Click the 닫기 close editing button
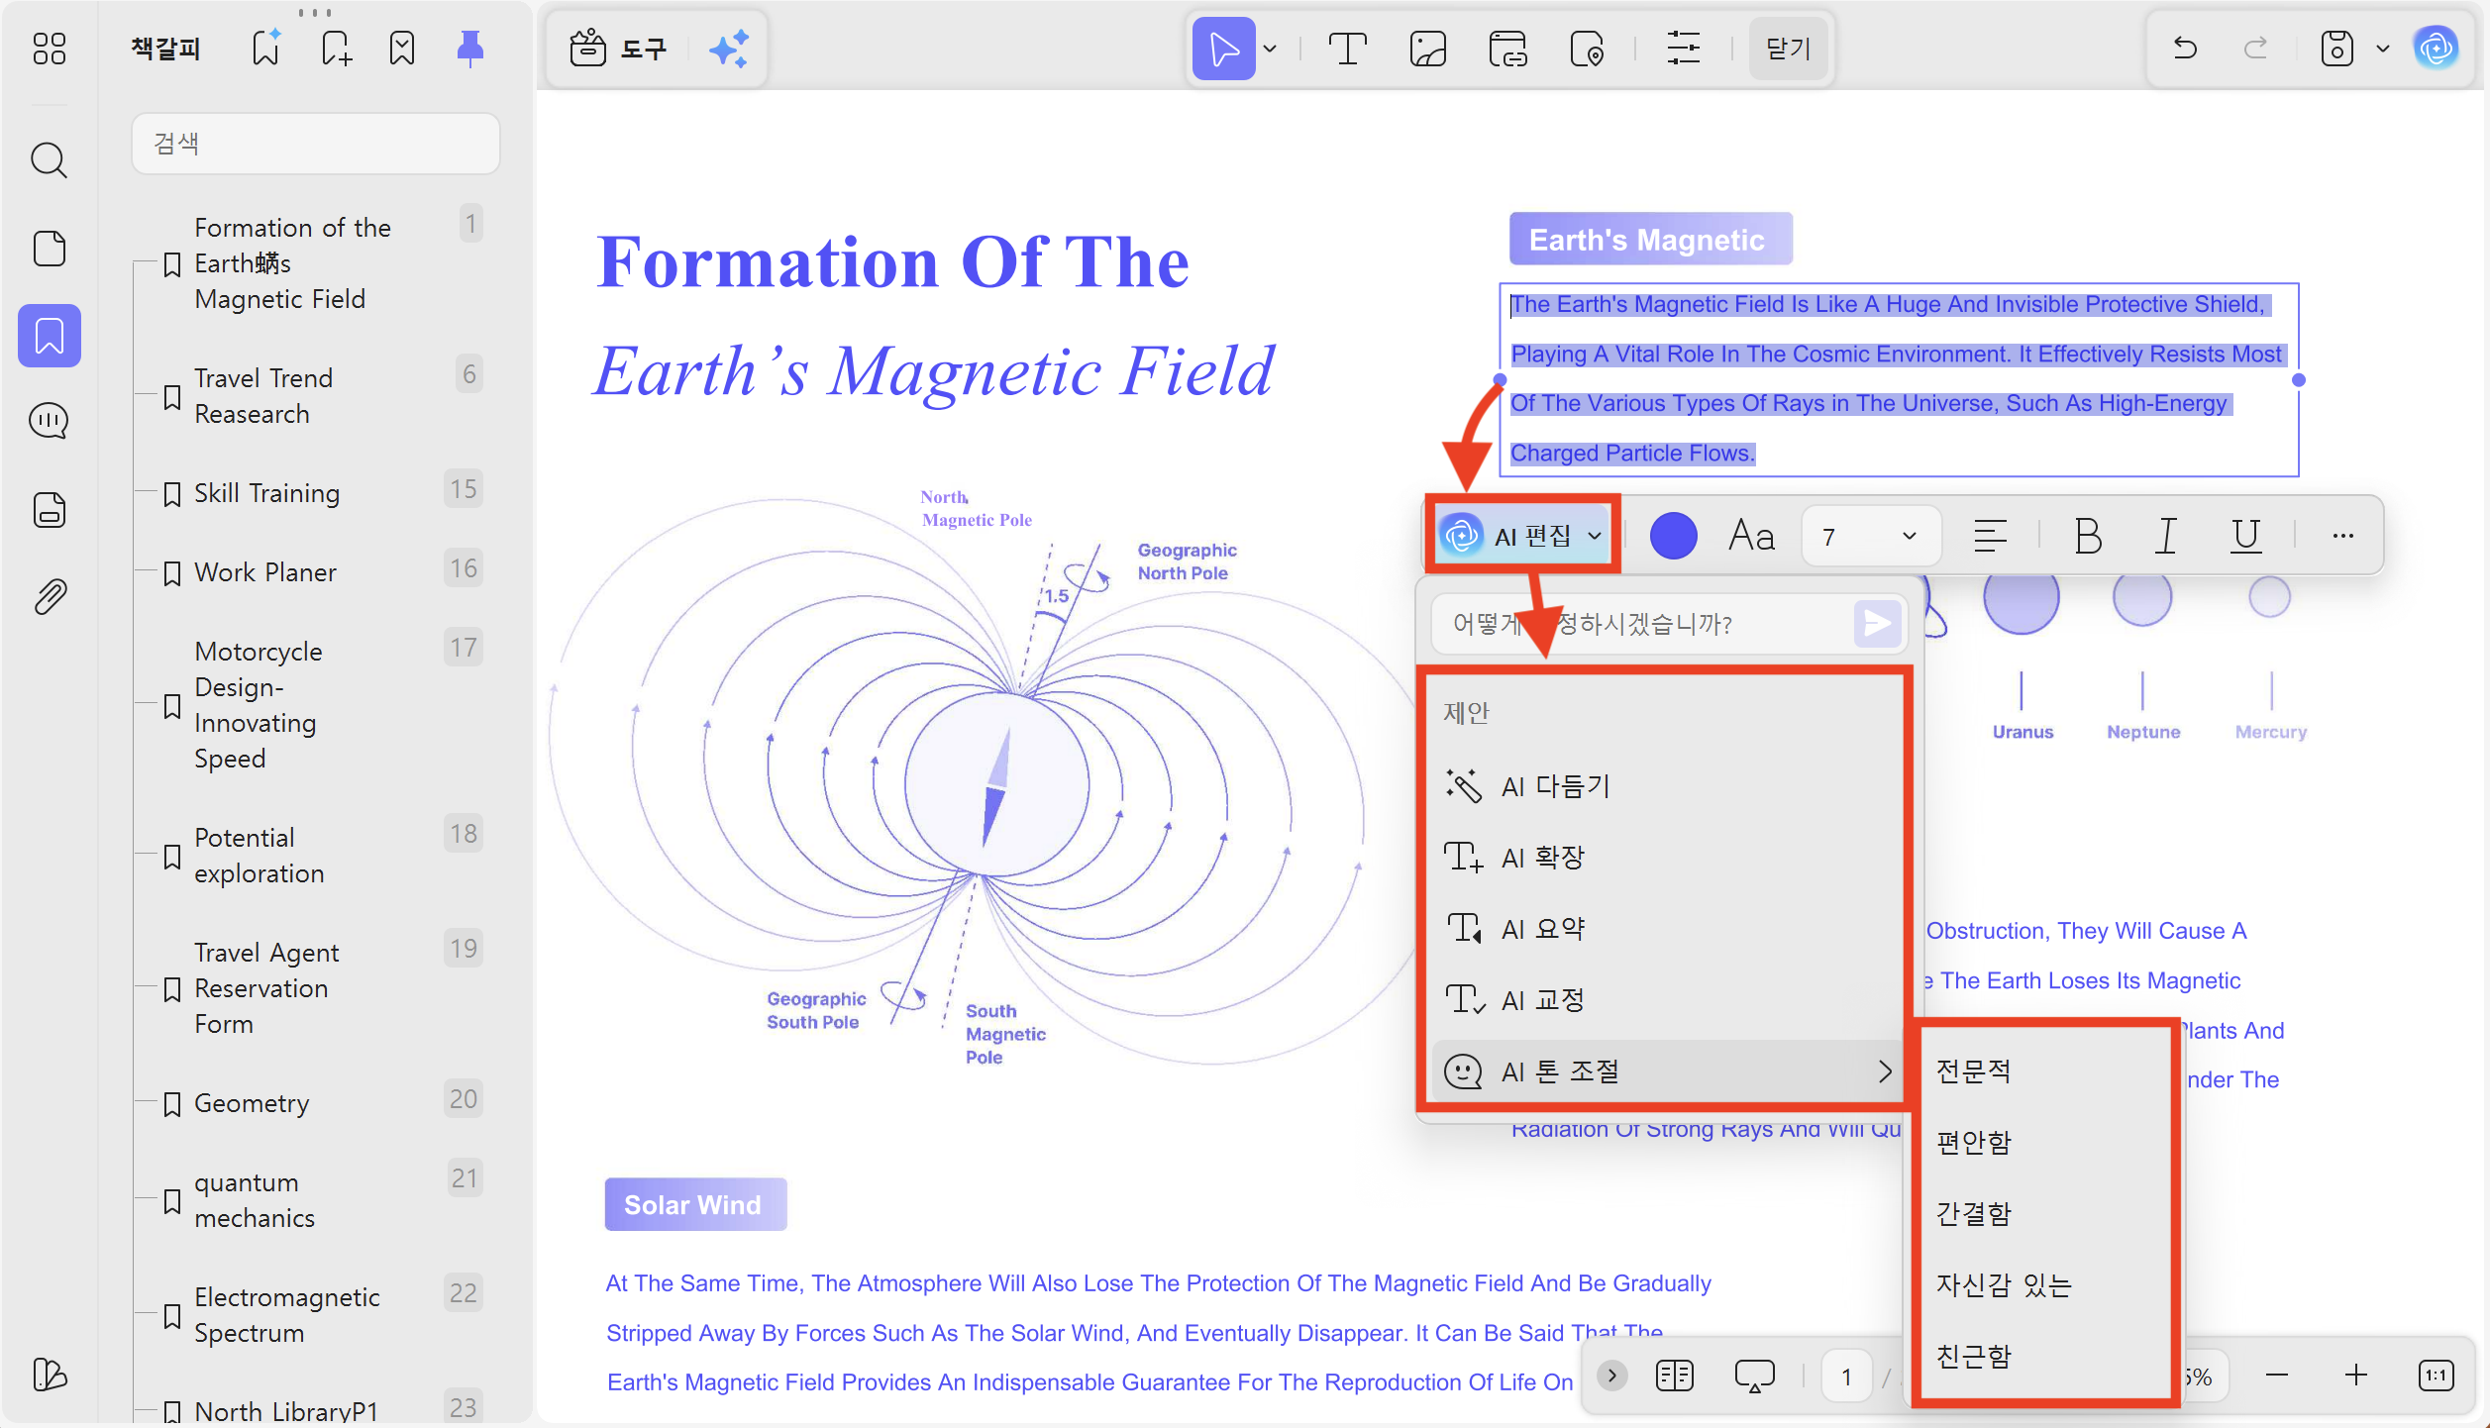Viewport: 2490px width, 1428px height. [x=1788, y=48]
